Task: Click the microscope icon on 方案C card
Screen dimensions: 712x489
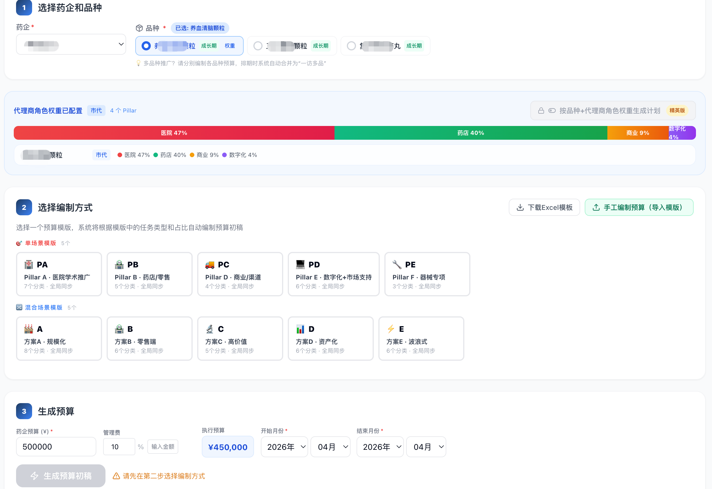Action: pos(210,329)
